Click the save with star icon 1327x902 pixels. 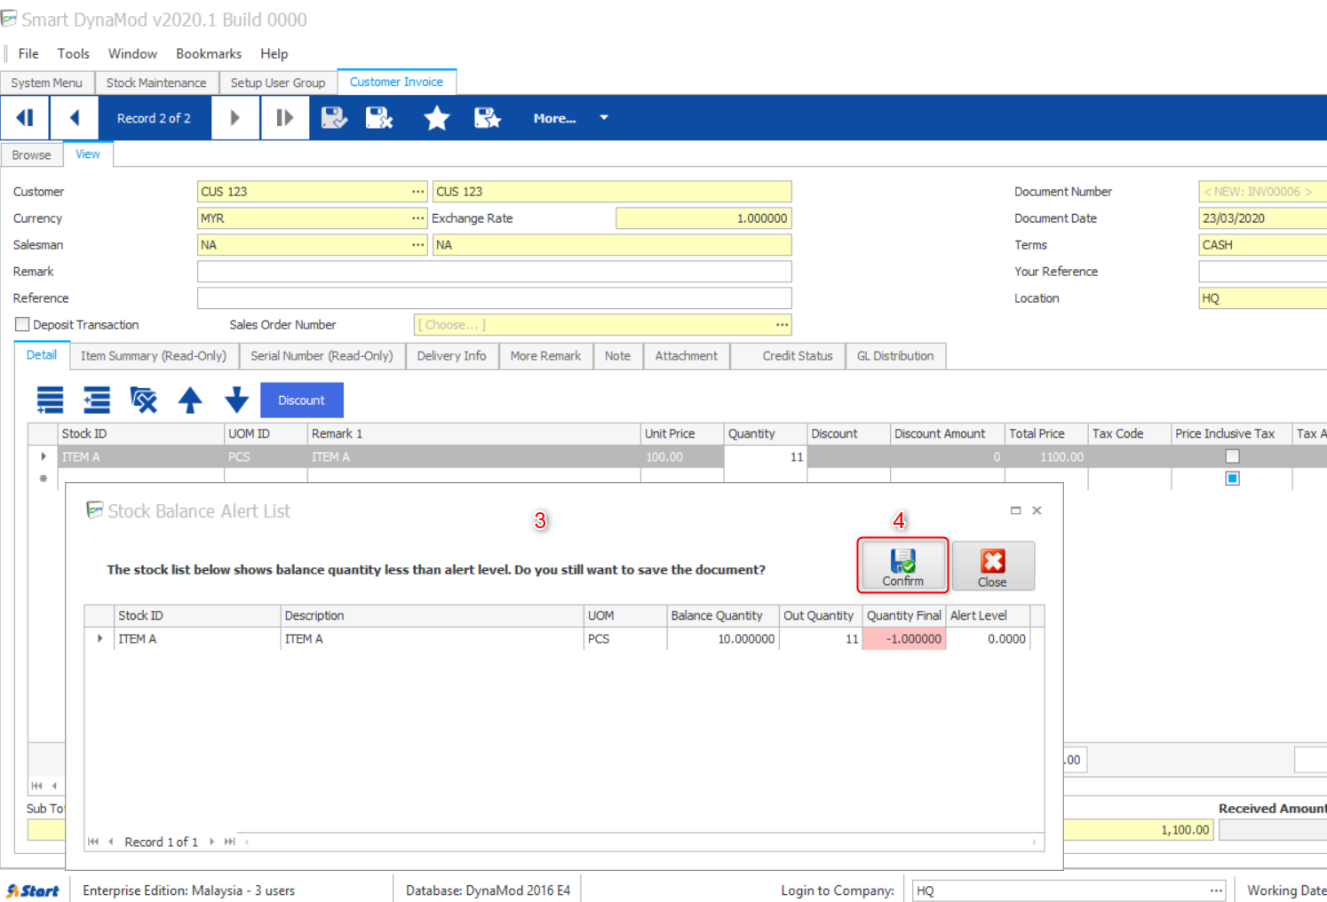pos(488,118)
